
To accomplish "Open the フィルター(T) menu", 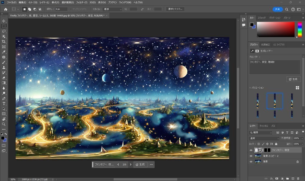I will [x=81, y=2].
